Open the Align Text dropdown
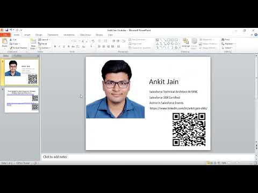The width and height of the screenshot is (258, 193). (135, 44)
